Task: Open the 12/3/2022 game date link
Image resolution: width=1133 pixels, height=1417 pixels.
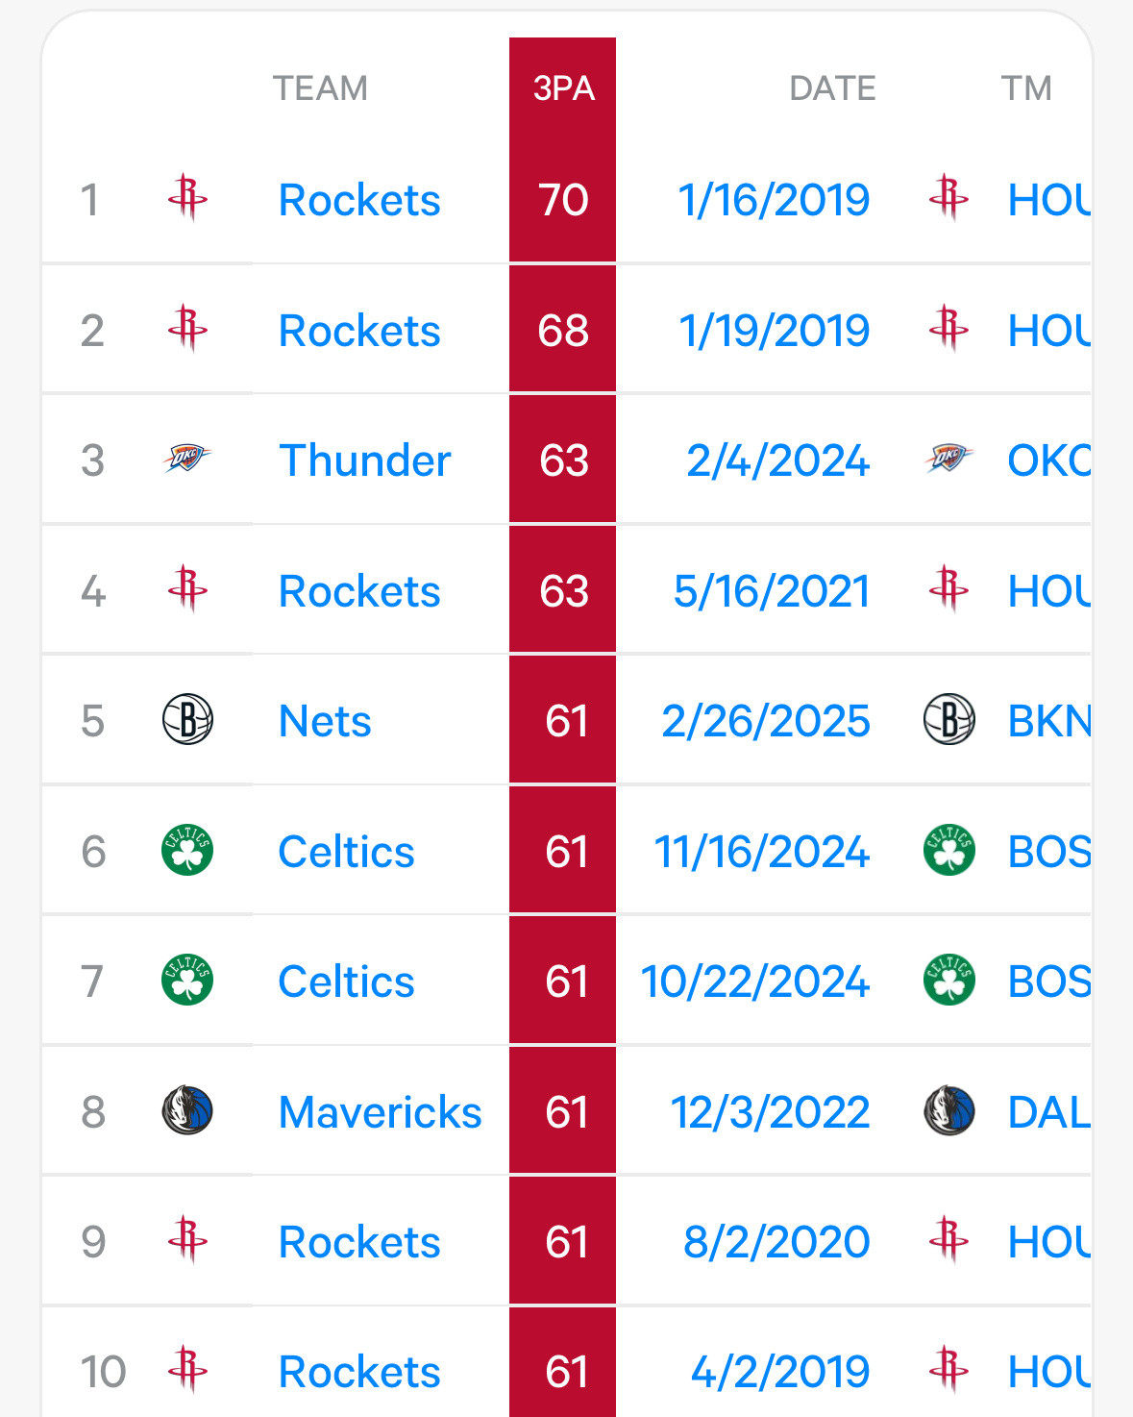Action: tap(770, 1112)
